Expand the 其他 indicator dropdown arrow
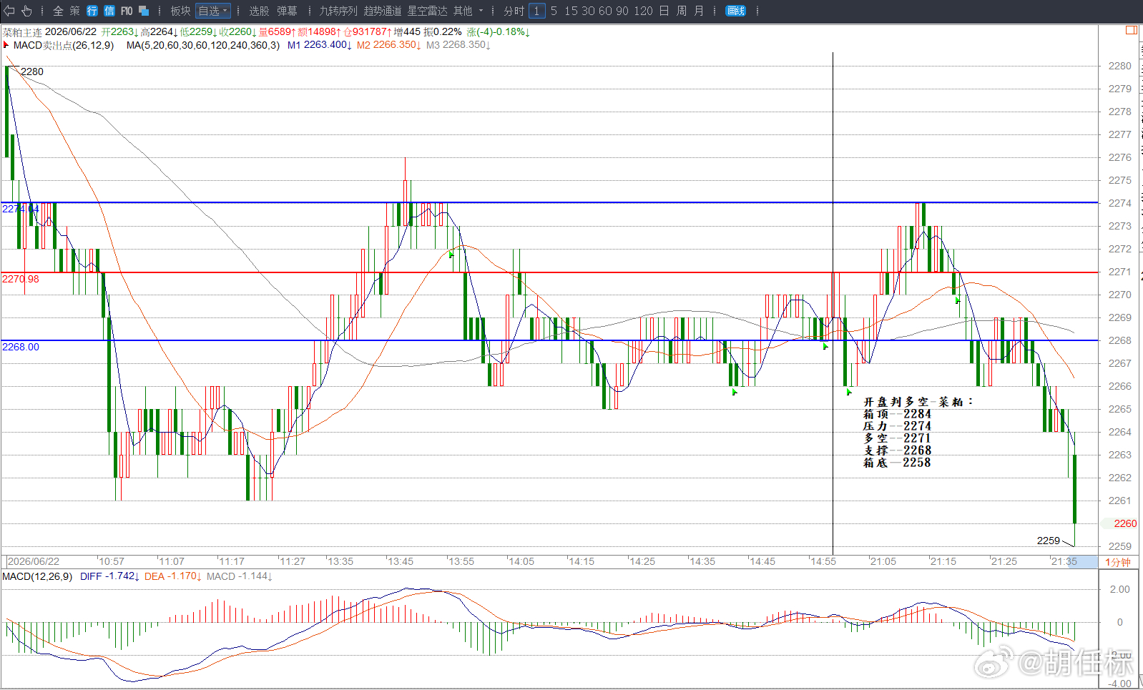 pyautogui.click(x=481, y=11)
